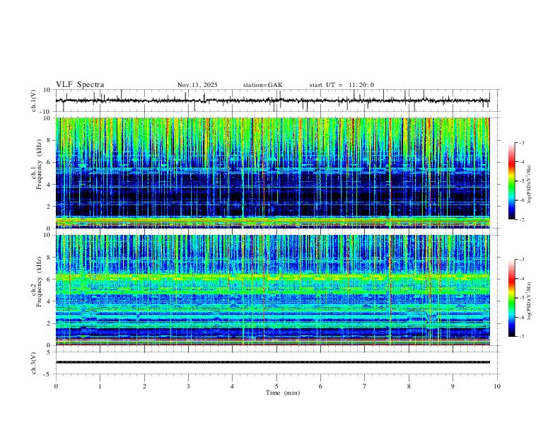Click time axis tick label '8'

409,386
